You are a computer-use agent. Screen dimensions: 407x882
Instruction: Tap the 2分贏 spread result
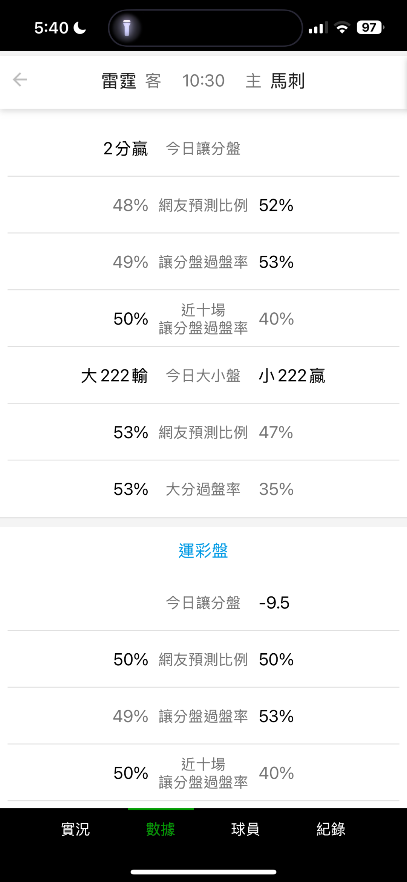(125, 149)
